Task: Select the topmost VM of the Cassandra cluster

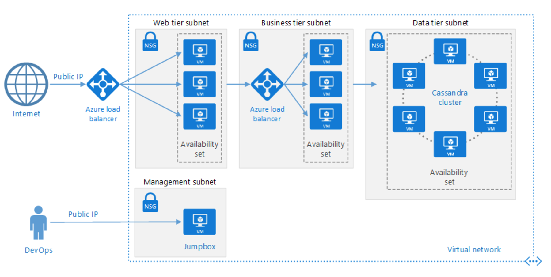Action: (450, 51)
